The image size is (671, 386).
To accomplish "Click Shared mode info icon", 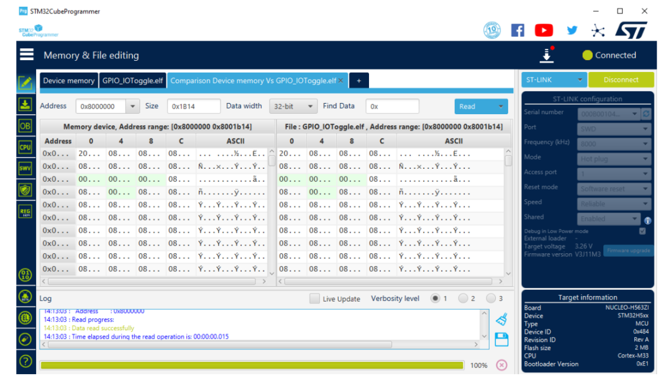I will pyautogui.click(x=647, y=220).
